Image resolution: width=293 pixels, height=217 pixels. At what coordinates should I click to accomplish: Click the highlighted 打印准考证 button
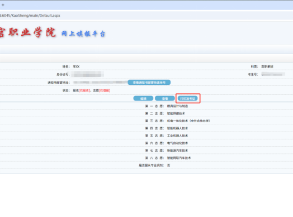pyautogui.click(x=188, y=98)
